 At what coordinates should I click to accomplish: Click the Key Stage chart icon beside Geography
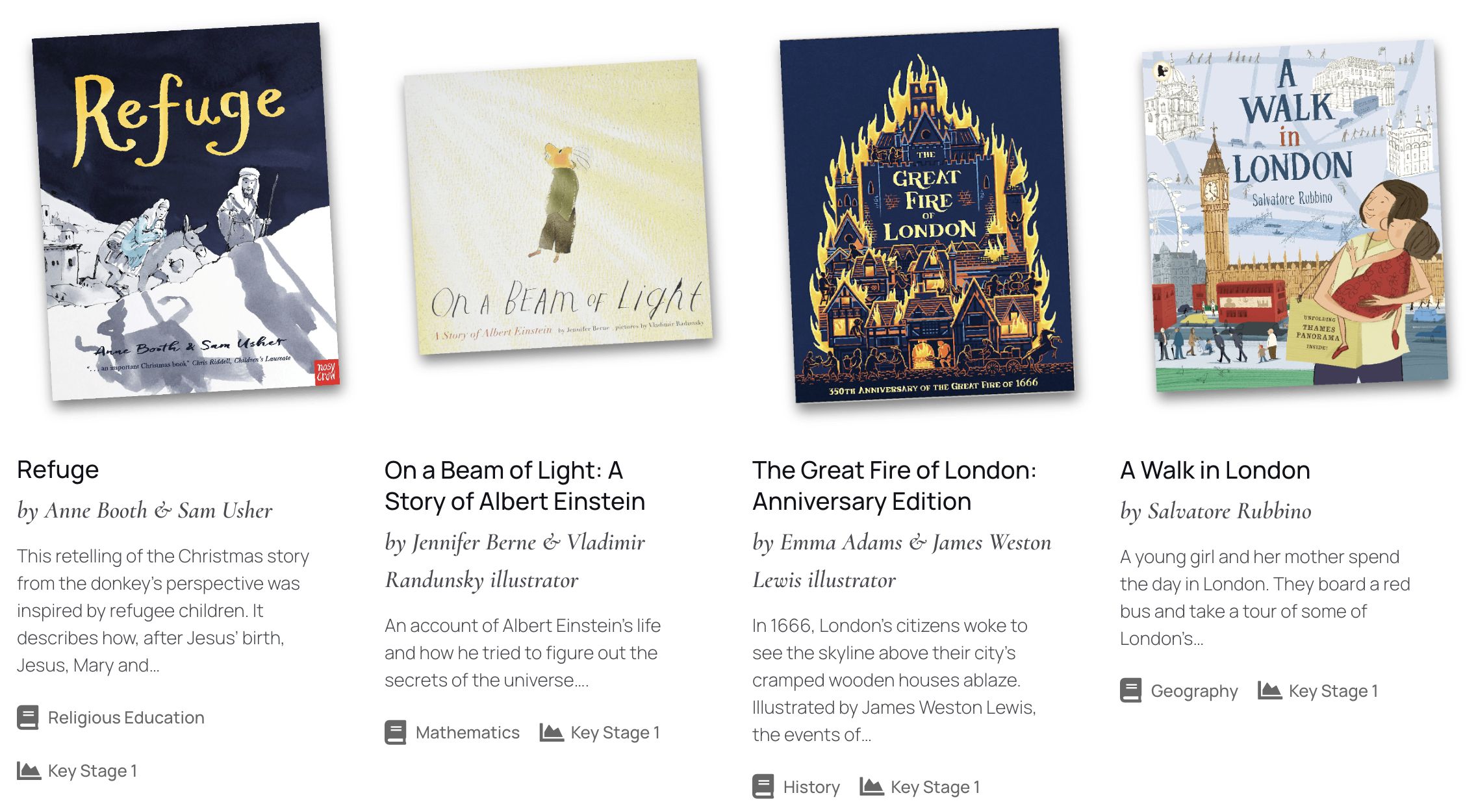click(x=1269, y=690)
